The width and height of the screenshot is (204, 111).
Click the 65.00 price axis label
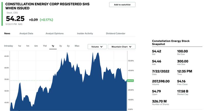(7, 56)
